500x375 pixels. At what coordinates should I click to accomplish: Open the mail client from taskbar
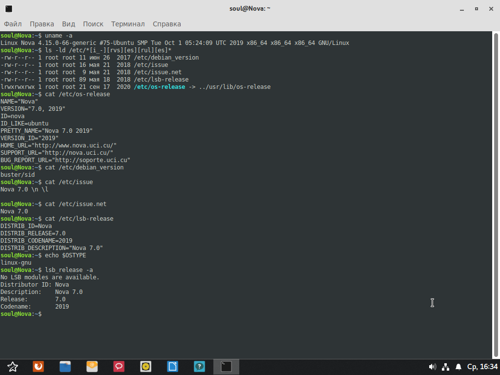click(92, 367)
